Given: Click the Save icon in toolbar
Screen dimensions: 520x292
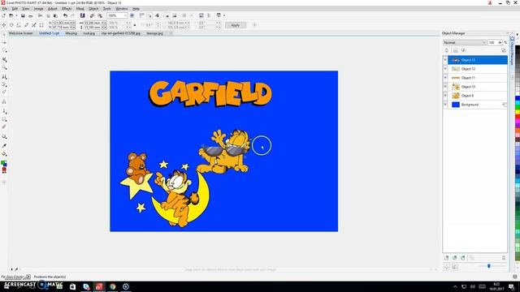Looking at the screenshot, I should [x=23, y=15].
